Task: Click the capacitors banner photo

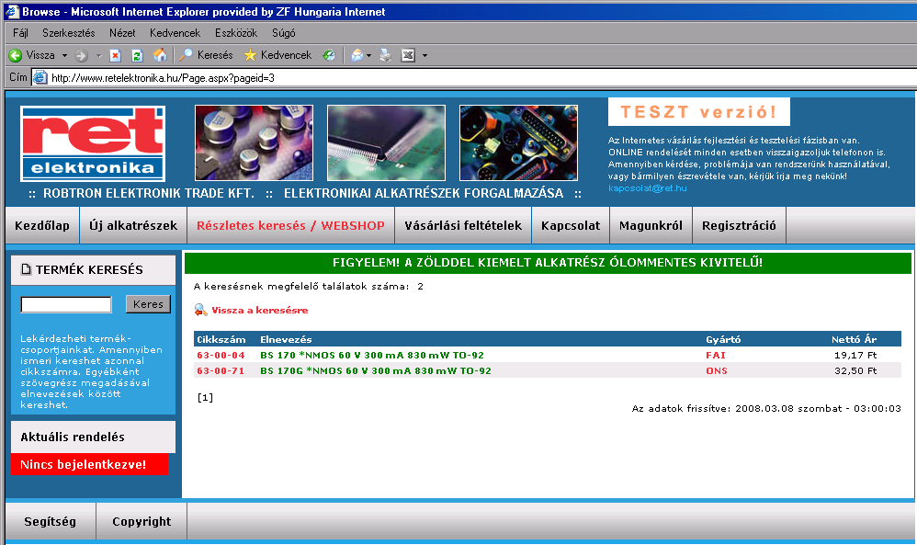Action: (254, 143)
